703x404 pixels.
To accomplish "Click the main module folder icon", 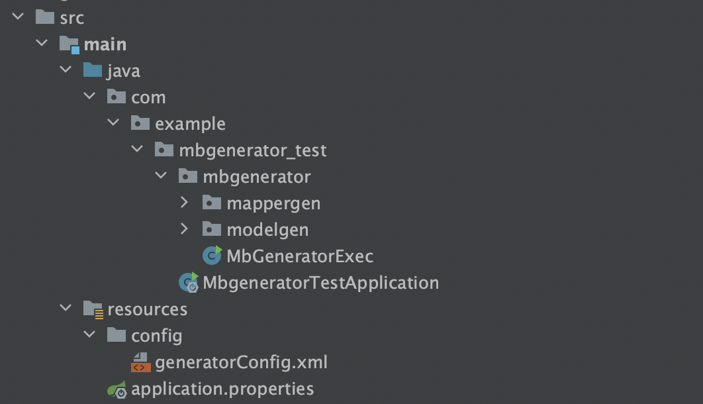I will 69,44.
